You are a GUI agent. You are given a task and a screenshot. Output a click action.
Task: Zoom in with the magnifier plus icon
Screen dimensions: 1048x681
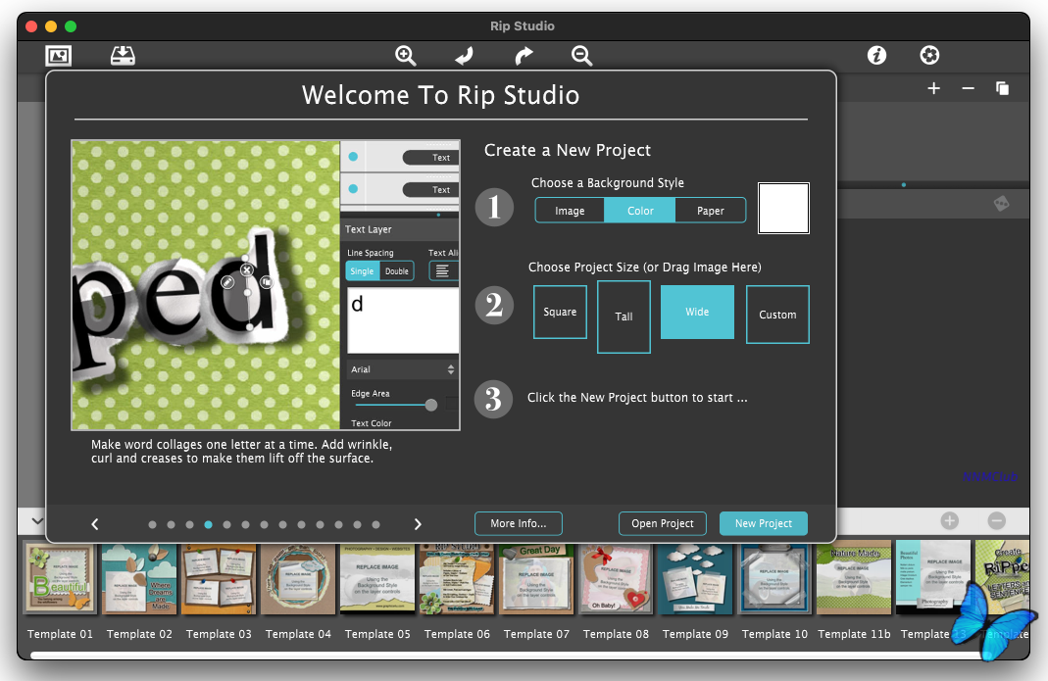pyautogui.click(x=405, y=56)
